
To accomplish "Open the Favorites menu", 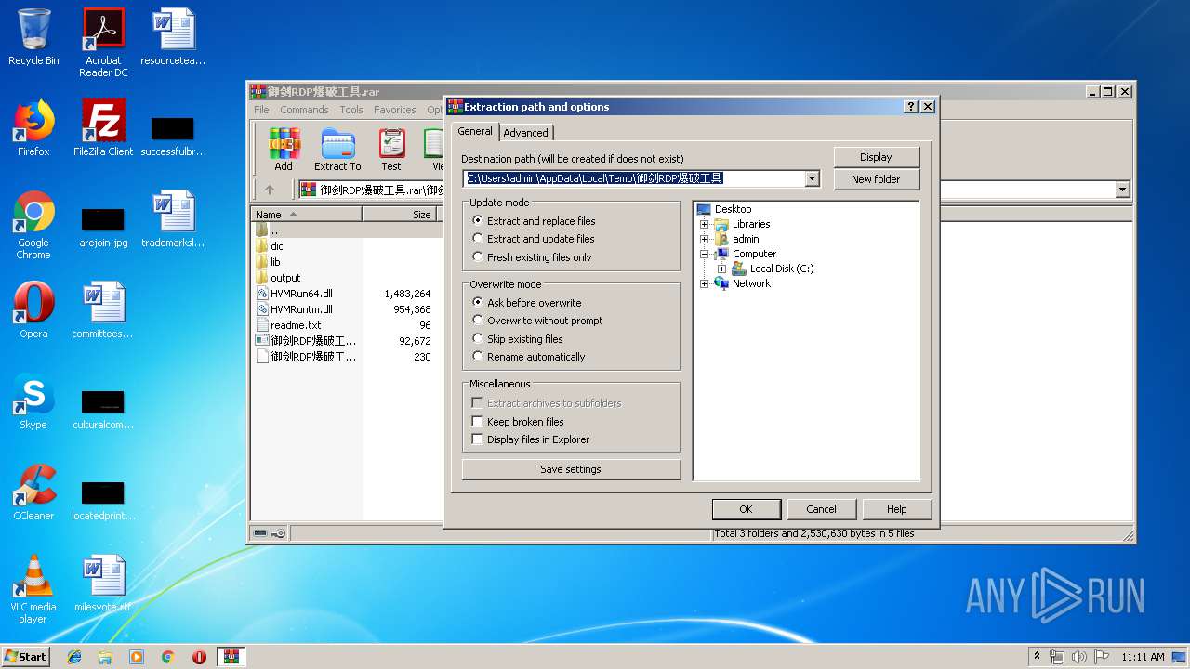I will pos(395,110).
